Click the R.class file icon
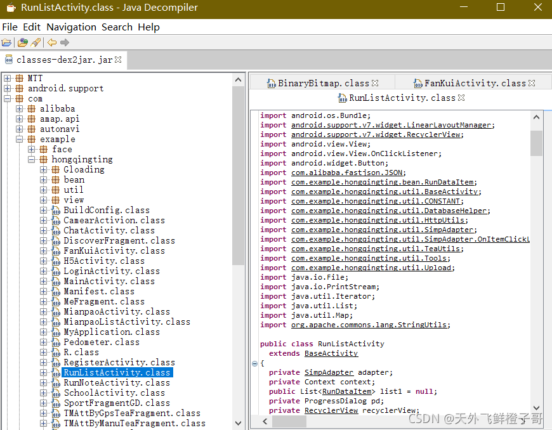 click(56, 353)
